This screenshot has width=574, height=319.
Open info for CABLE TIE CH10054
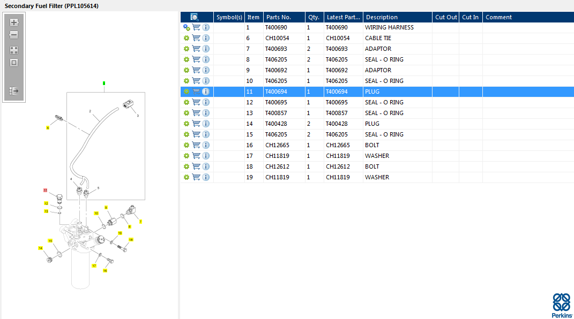click(x=206, y=38)
